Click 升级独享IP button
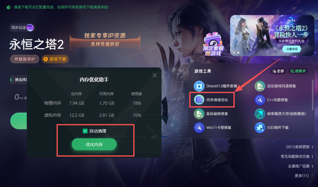318x187 pixels. click(x=25, y=59)
